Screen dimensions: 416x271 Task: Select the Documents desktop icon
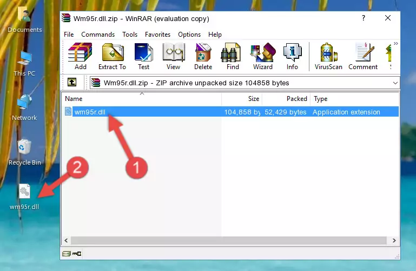pos(24,20)
